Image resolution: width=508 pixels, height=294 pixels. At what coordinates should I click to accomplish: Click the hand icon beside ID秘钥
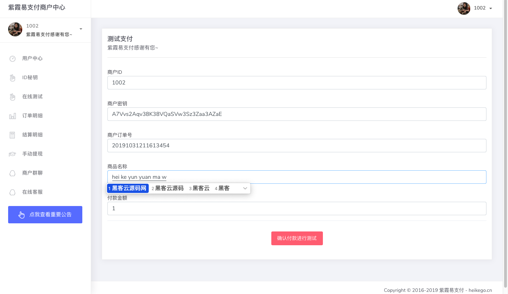(x=12, y=78)
